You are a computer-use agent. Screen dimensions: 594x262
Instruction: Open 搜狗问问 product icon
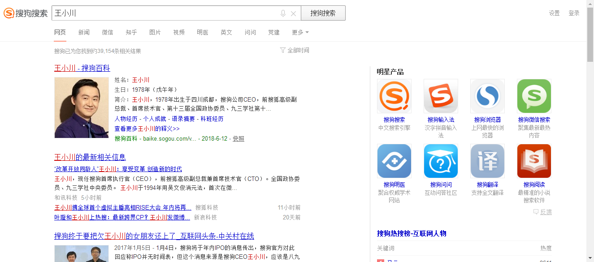click(441, 161)
